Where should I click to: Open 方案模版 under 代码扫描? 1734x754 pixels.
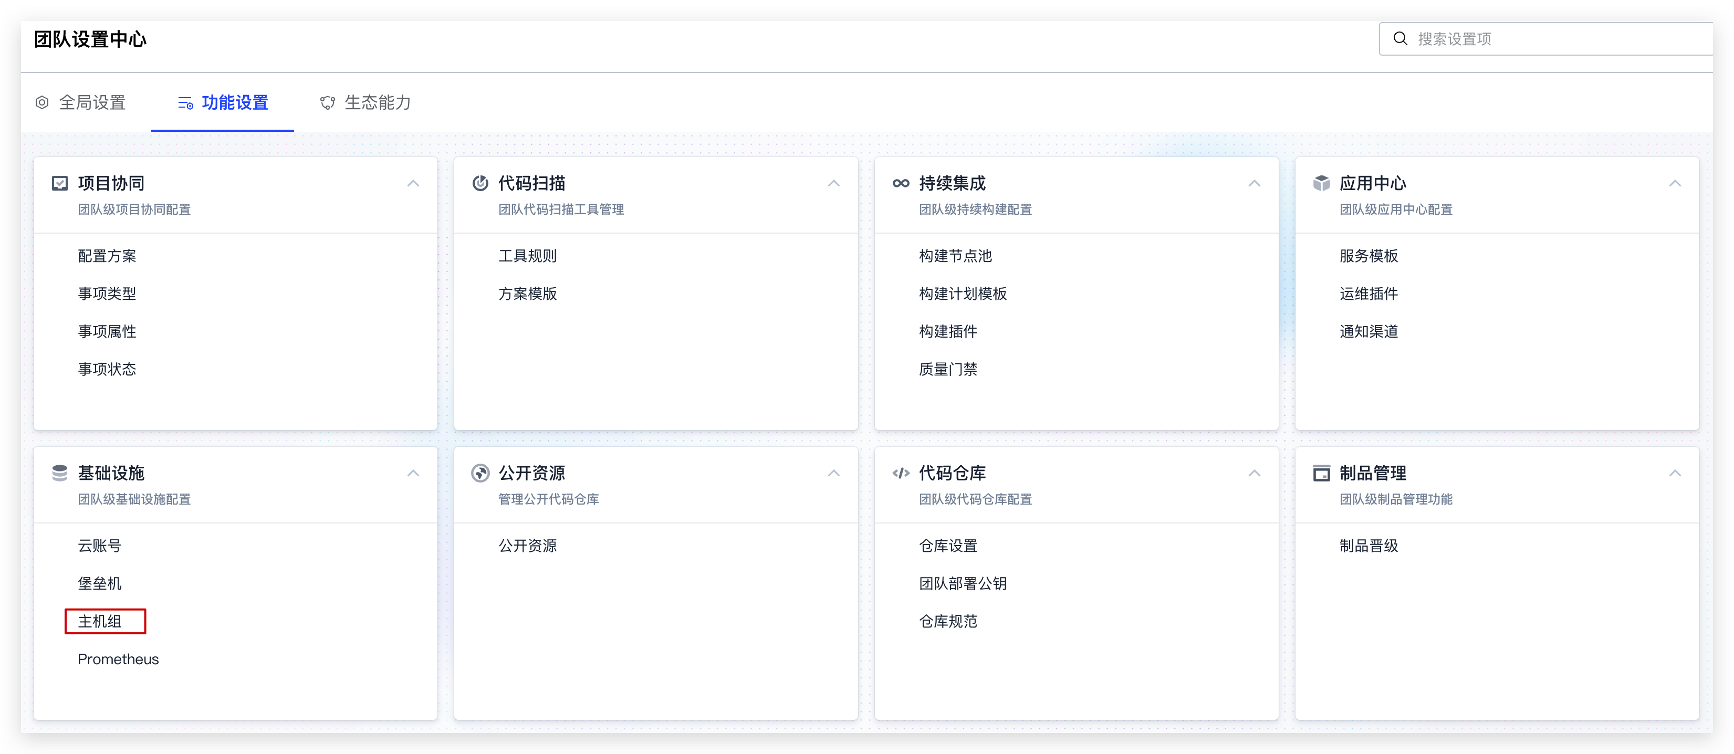(528, 294)
